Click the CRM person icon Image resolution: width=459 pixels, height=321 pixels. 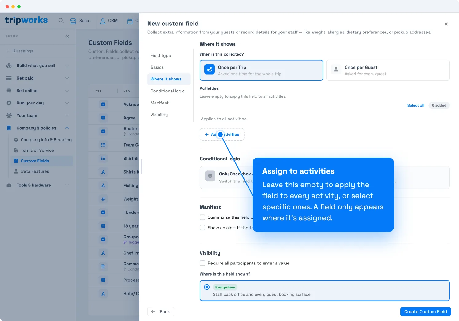click(103, 21)
